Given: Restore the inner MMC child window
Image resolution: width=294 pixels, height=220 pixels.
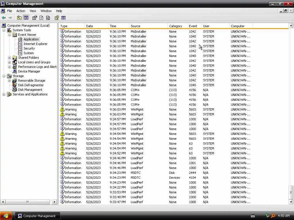Looking at the screenshot, I should point(286,11).
